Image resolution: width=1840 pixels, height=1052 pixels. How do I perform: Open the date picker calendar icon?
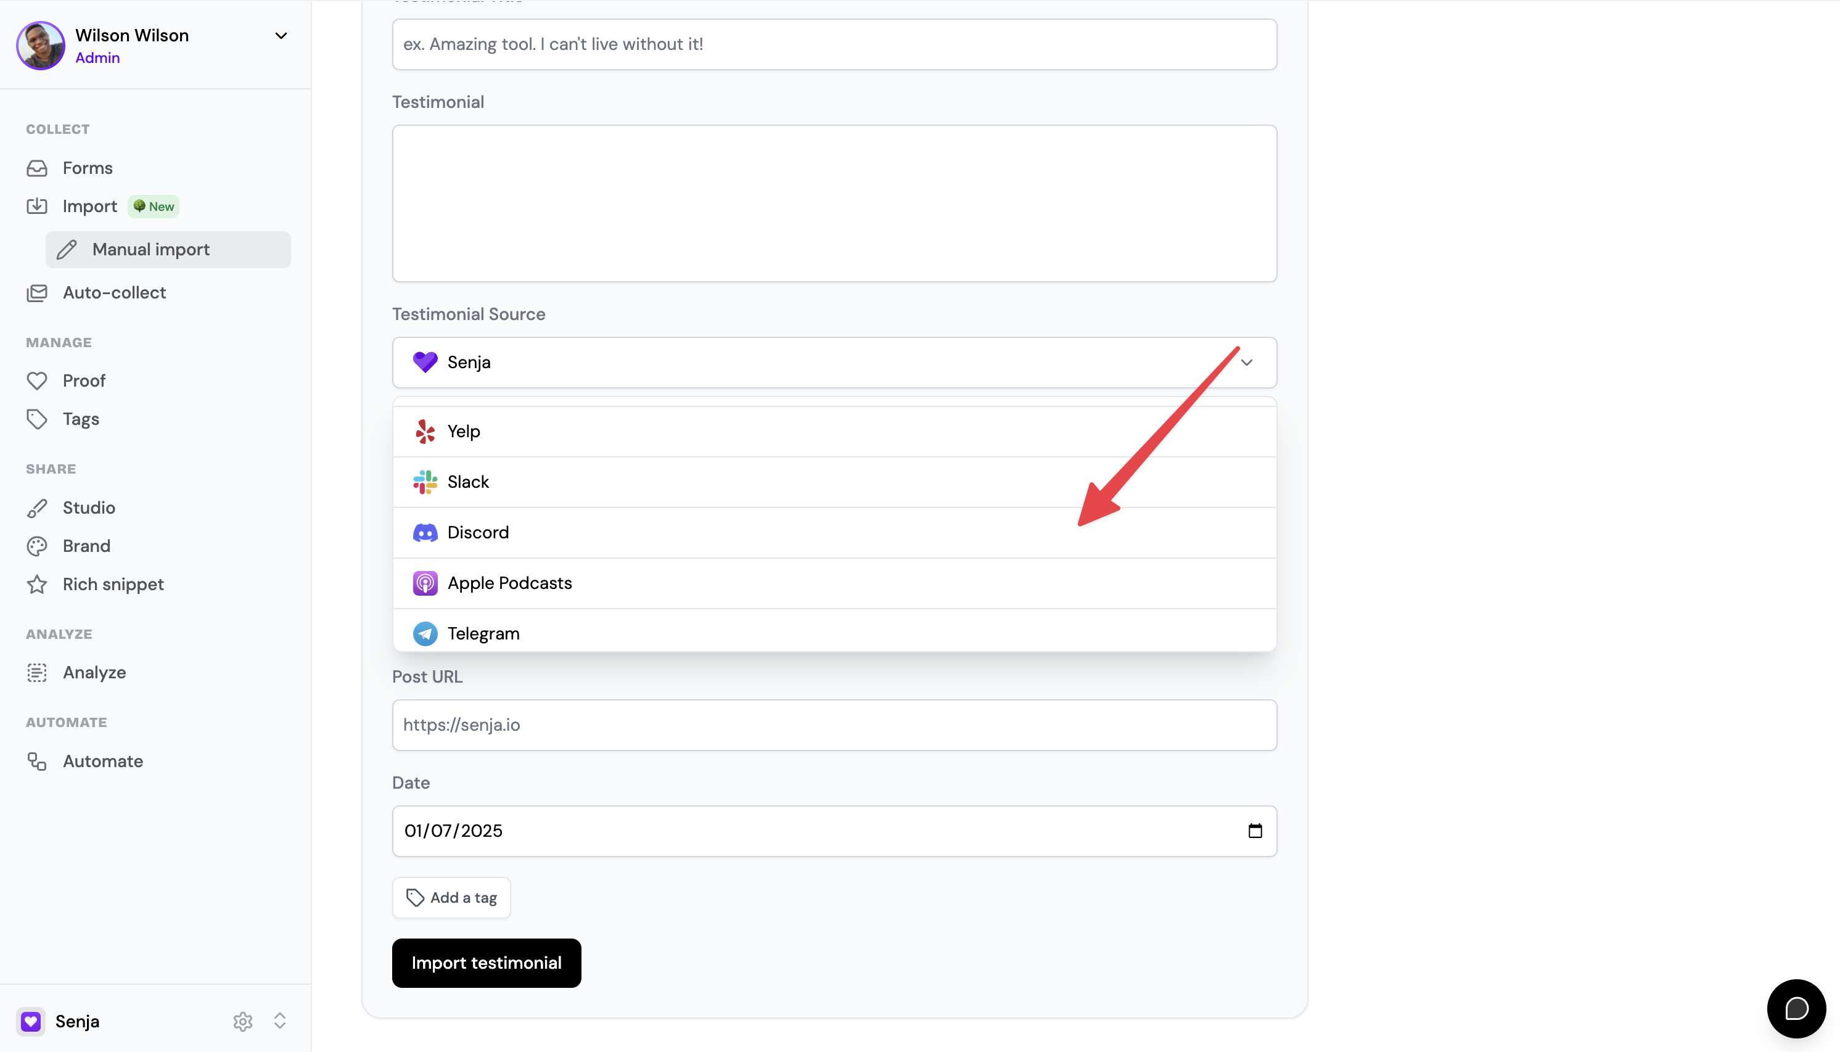click(x=1255, y=831)
